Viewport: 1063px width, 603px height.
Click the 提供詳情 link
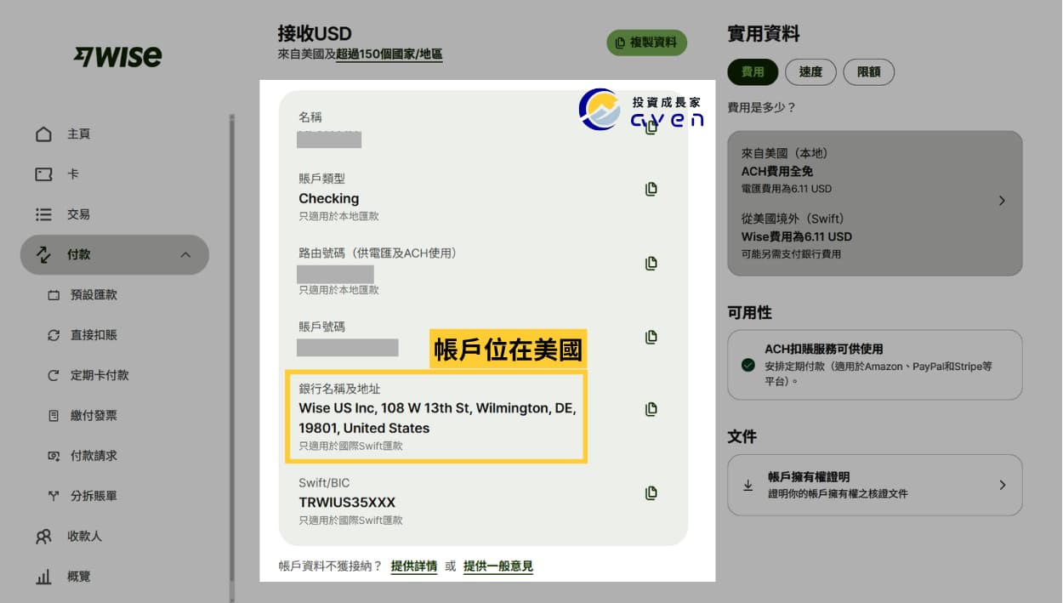(x=414, y=566)
